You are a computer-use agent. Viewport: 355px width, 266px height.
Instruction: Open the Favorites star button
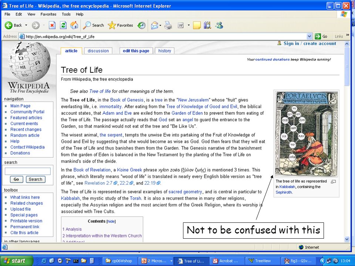point(120,25)
